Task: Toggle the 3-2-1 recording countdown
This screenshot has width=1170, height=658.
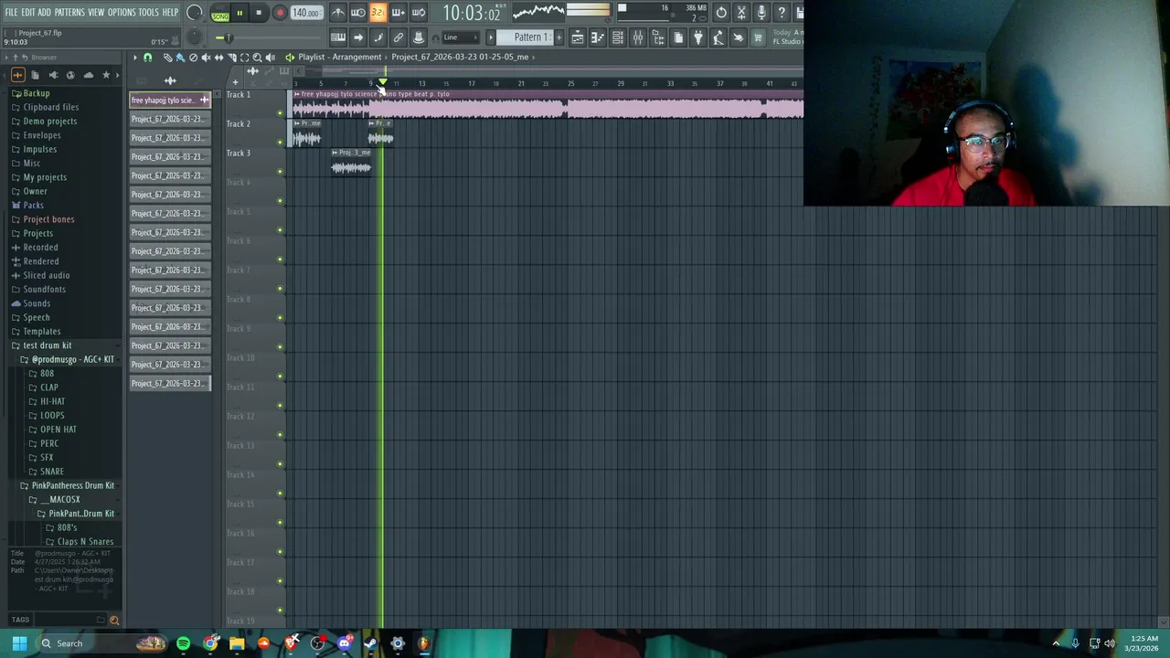Action: pyautogui.click(x=378, y=13)
